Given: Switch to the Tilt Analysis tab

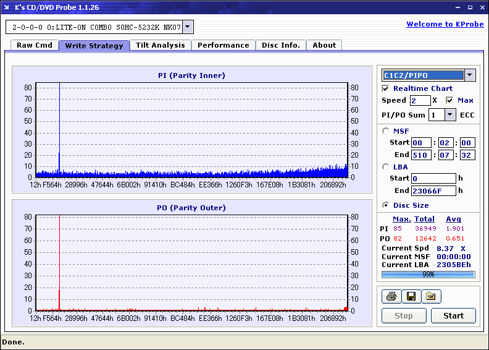Looking at the screenshot, I should click(161, 45).
